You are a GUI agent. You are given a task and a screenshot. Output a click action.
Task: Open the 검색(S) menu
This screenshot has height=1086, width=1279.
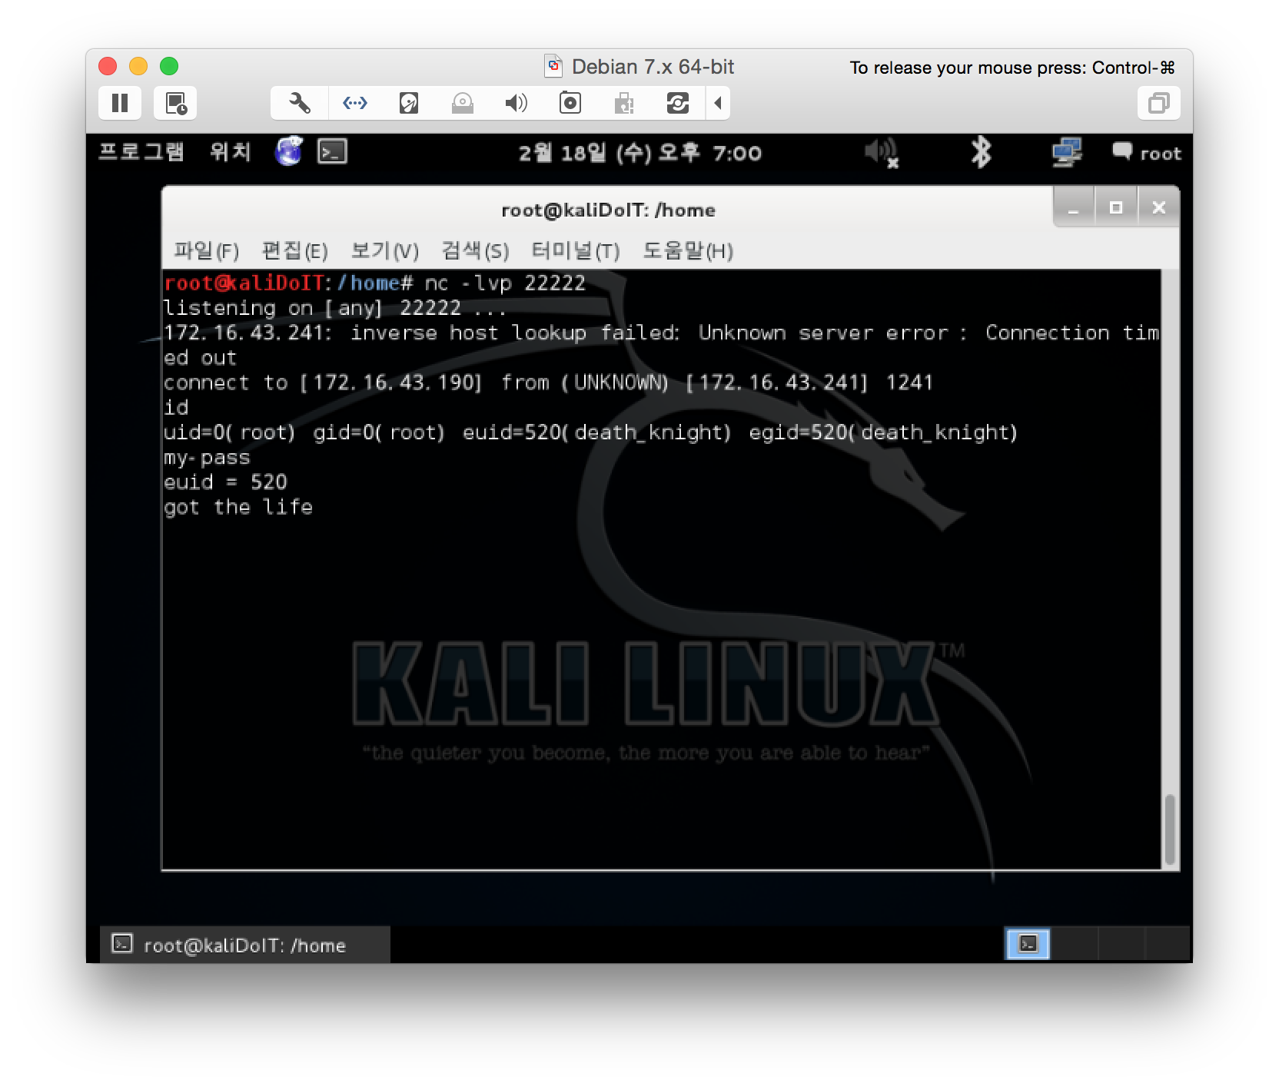pos(475,250)
